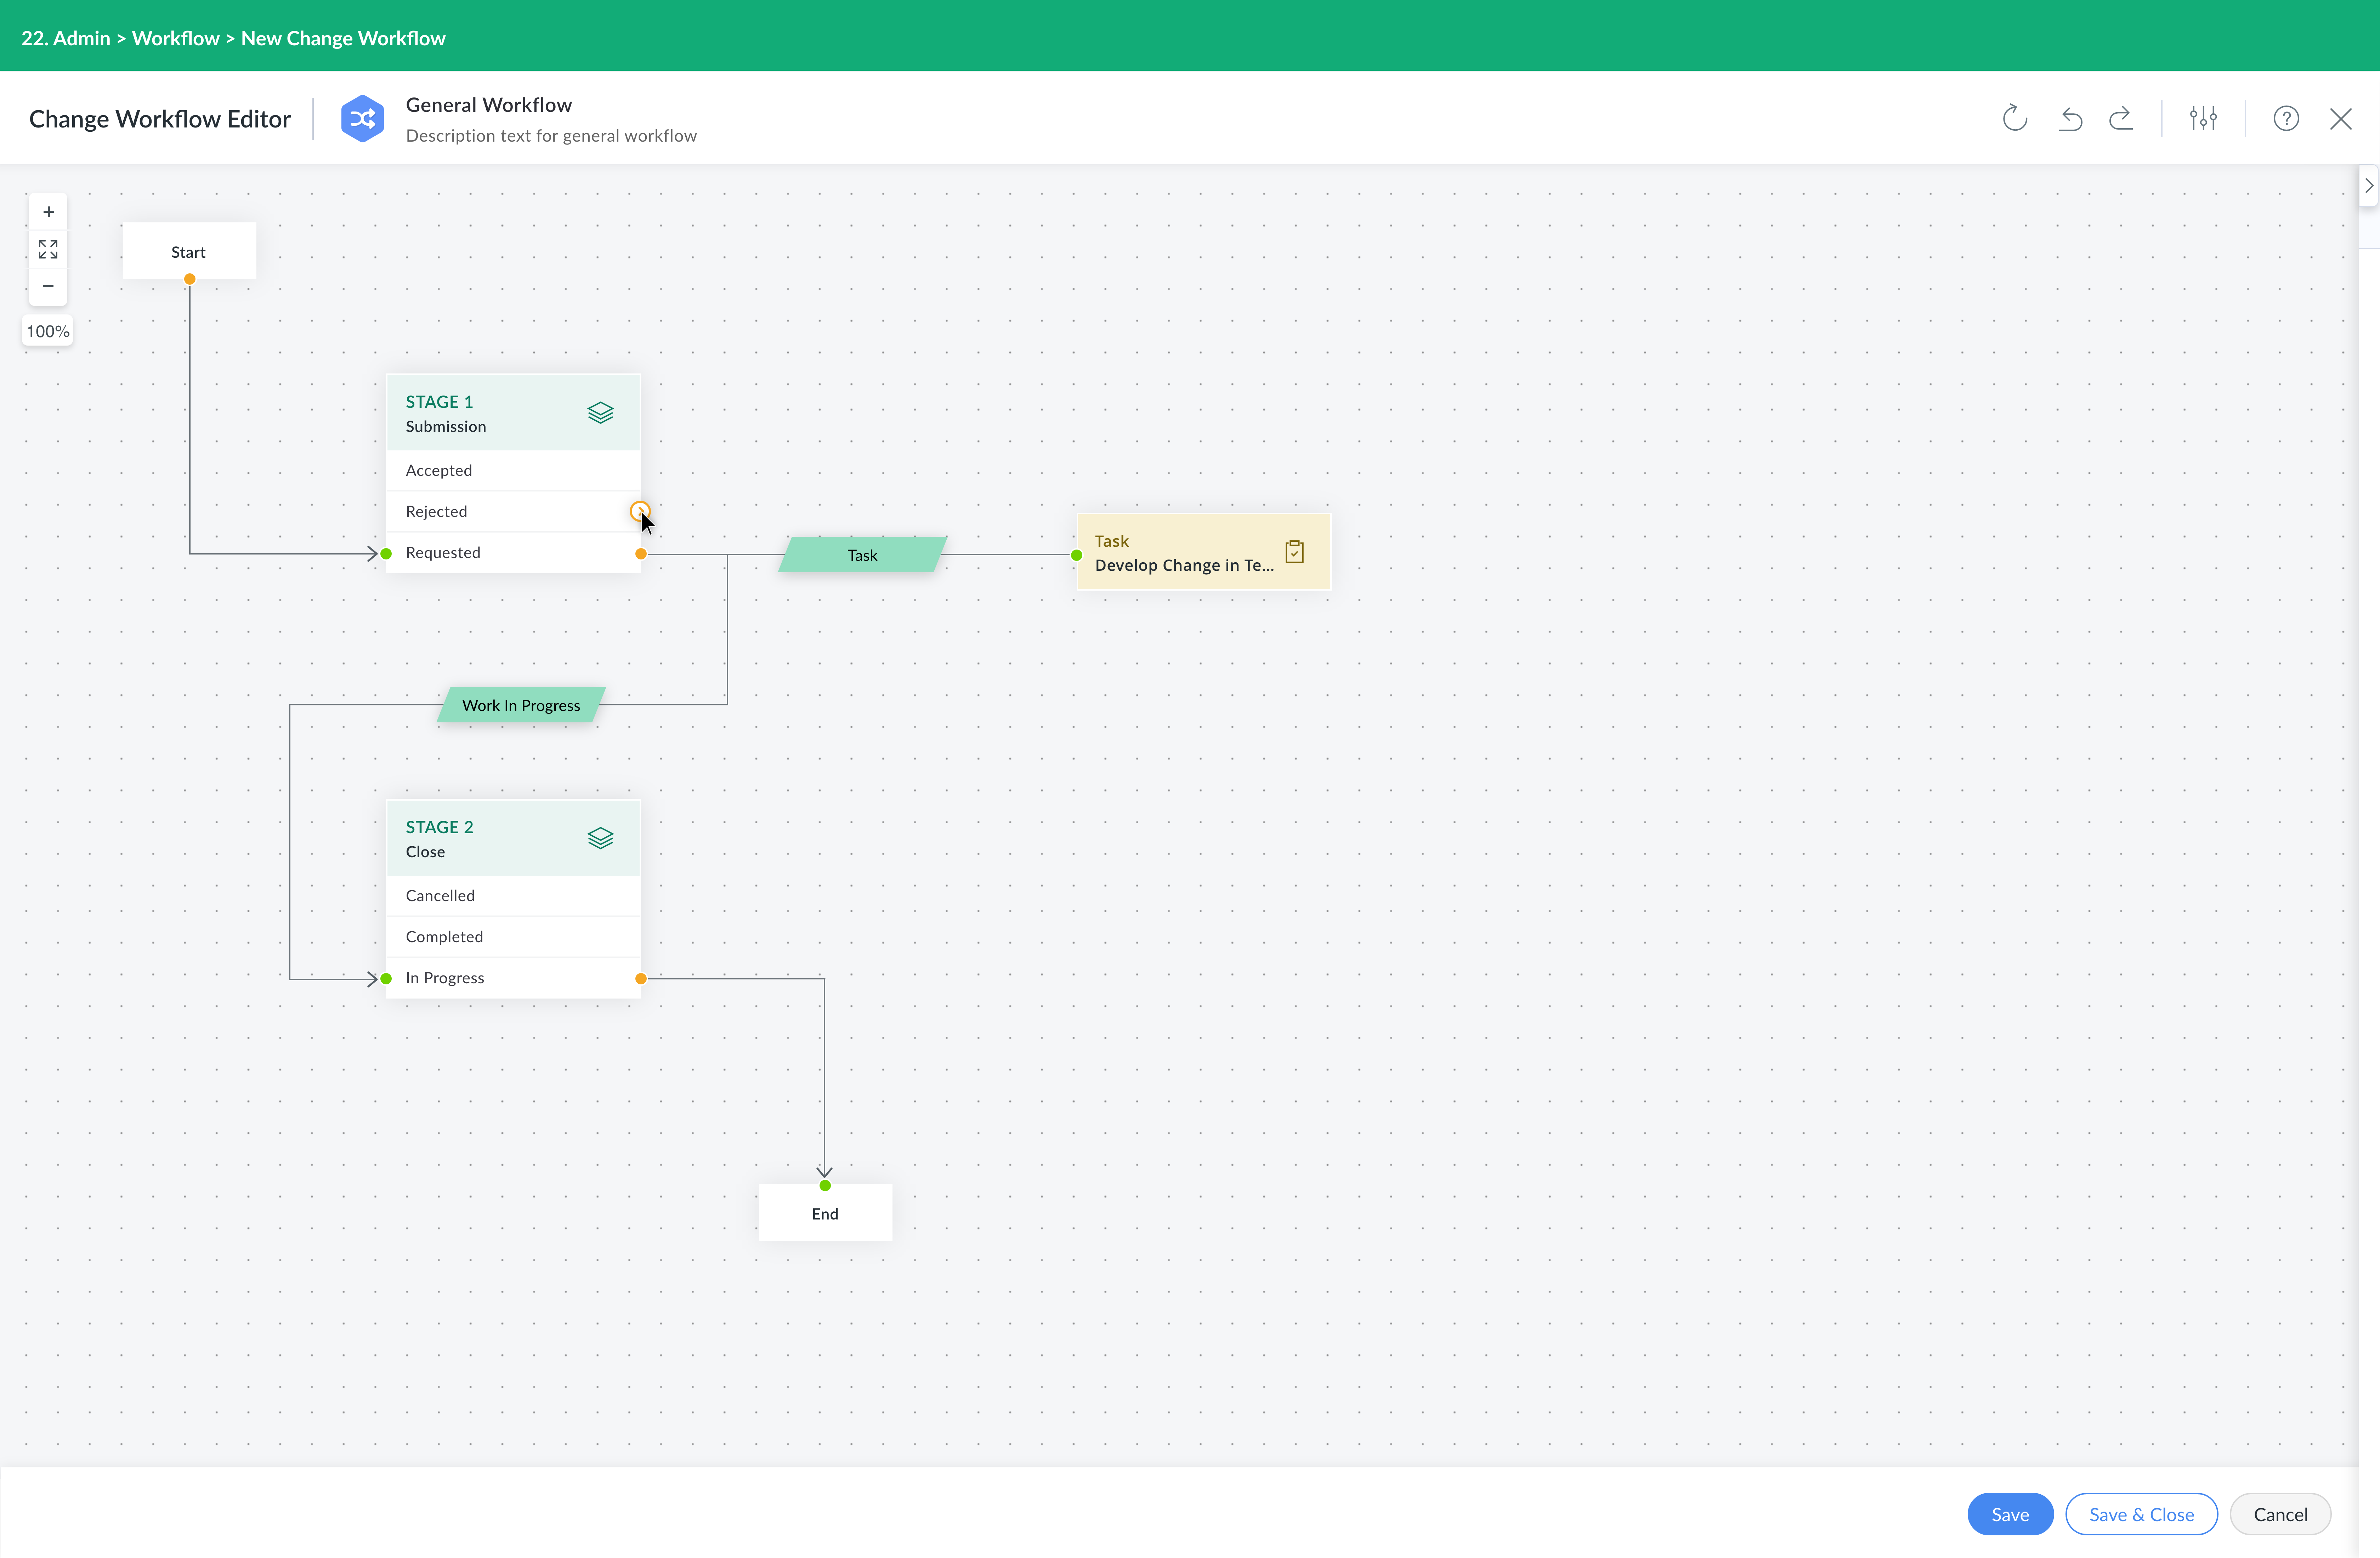
Task: Select the Cancelled status row
Action: (x=513, y=895)
